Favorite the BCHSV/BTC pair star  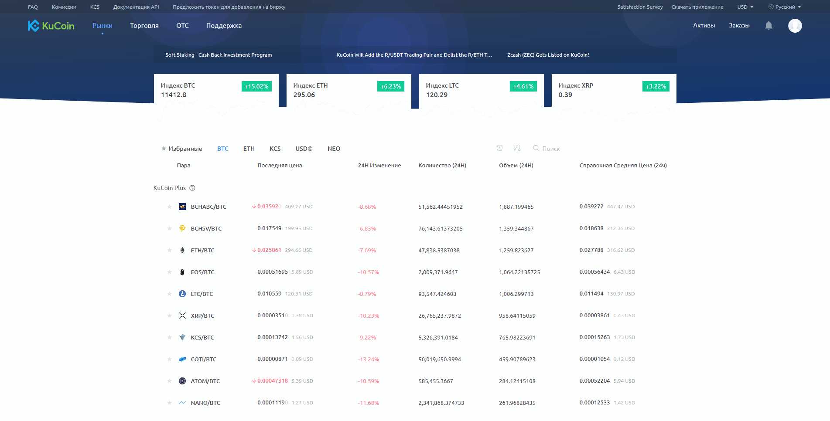click(169, 228)
